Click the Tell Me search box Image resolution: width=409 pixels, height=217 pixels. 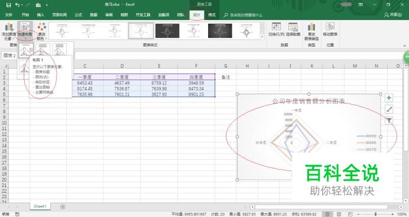point(243,15)
